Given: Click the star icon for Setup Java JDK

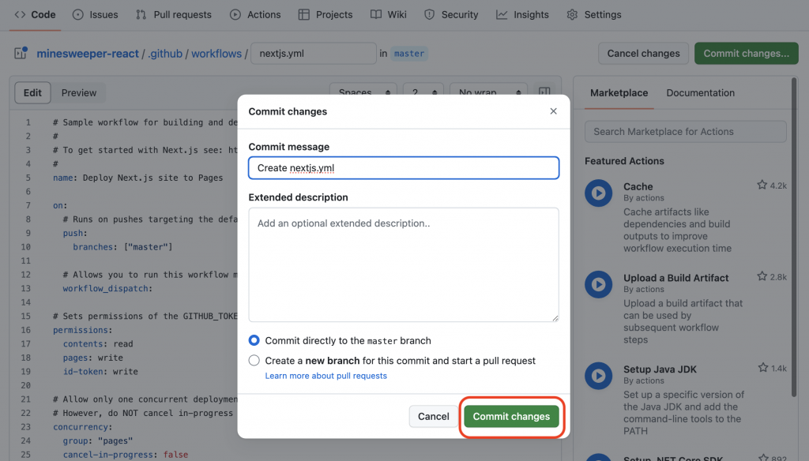Looking at the screenshot, I should (762, 369).
